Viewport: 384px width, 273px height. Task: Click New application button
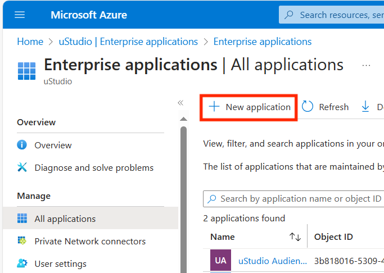click(249, 107)
